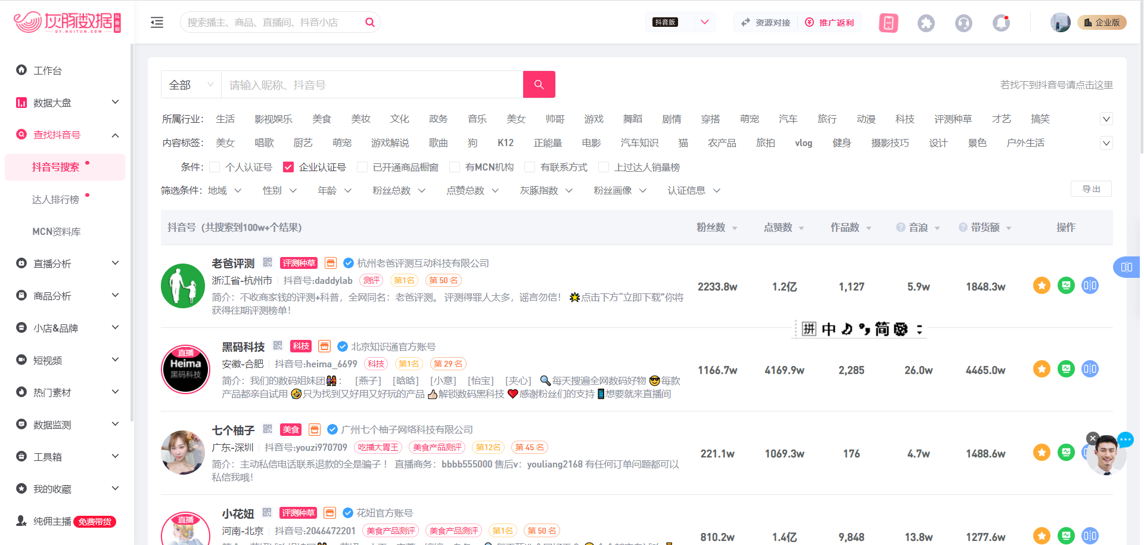This screenshot has width=1144, height=545.
Task: Favorite 七个柚子 with the orange star icon
Action: pos(1042,452)
